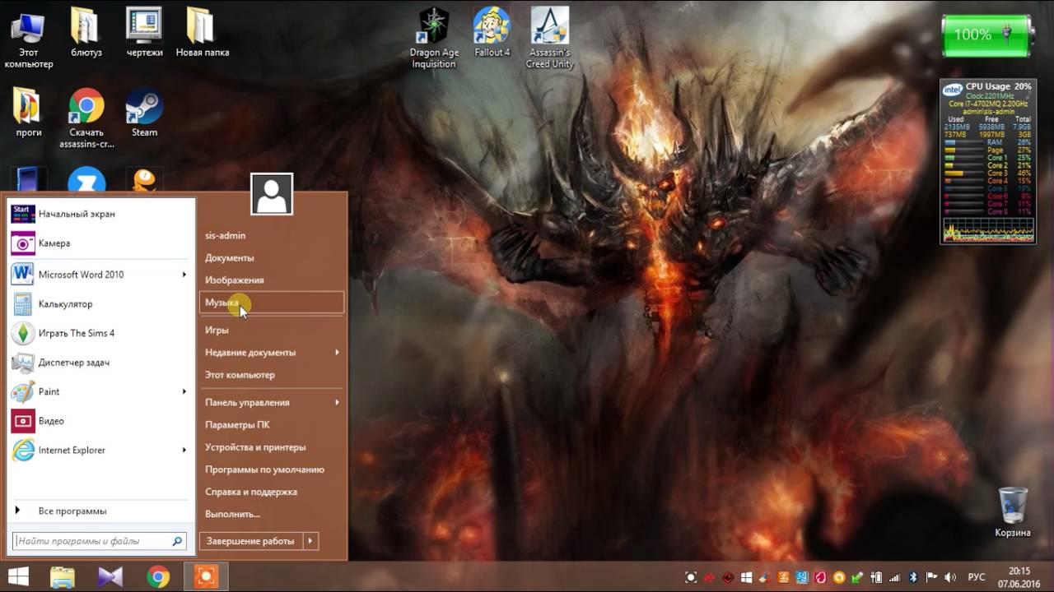The height and width of the screenshot is (592, 1054).
Task: Switch to the orange screen recorder taskbar app
Action: click(x=206, y=576)
